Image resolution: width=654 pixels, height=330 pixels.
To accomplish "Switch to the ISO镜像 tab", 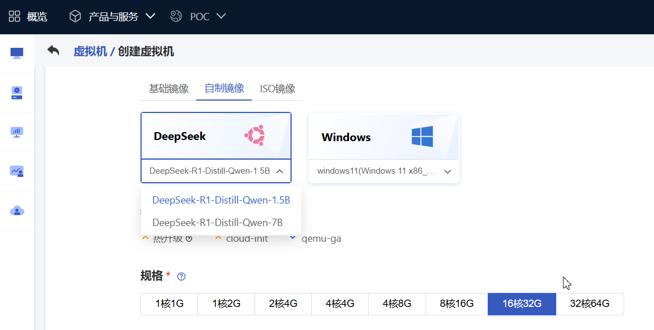I will click(x=278, y=89).
